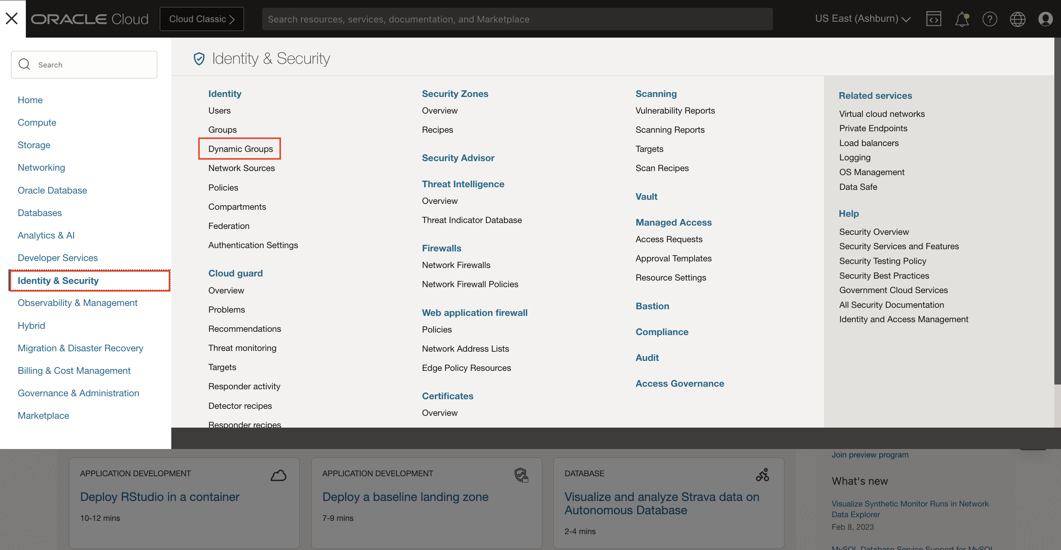The image size is (1061, 550).
Task: Open the Compliance heading link
Action: [x=662, y=332]
